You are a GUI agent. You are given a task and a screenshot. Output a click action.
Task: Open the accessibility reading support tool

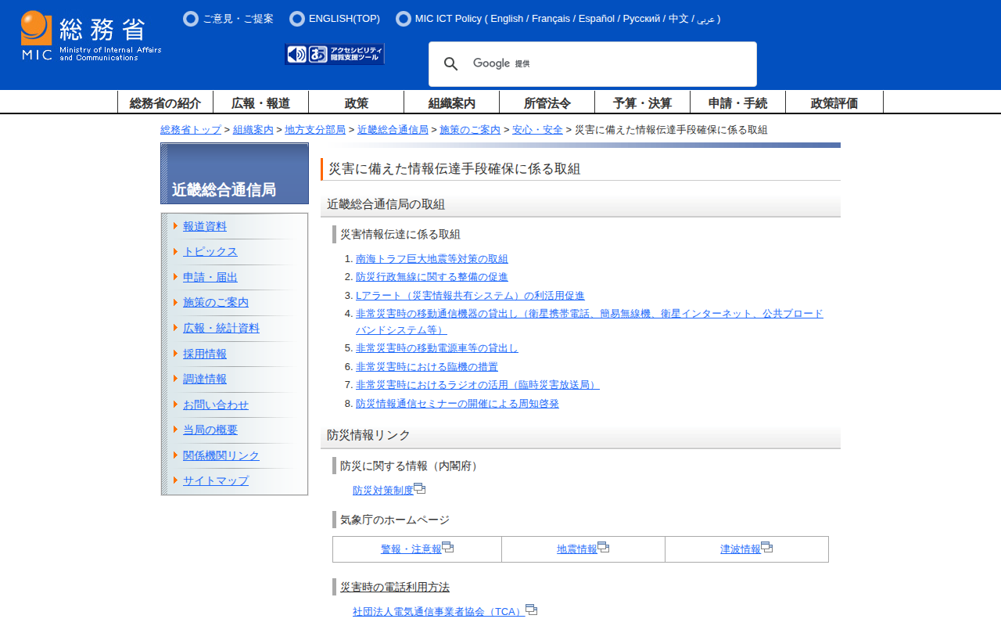(335, 54)
